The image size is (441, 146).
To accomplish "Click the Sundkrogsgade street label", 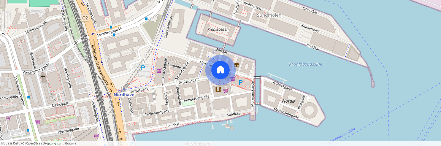I will point(109,32).
